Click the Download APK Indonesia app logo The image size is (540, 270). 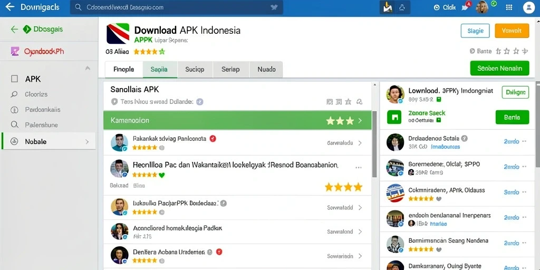[x=118, y=33]
